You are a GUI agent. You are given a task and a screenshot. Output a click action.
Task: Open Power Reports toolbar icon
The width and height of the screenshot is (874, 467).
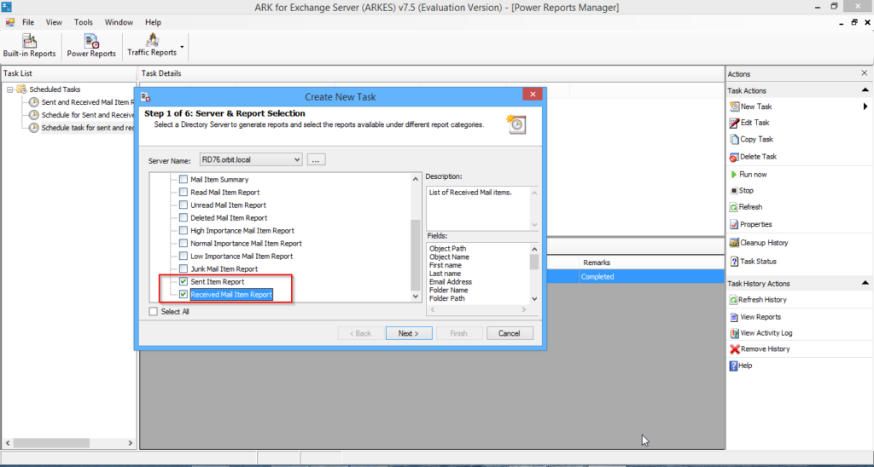point(91,41)
